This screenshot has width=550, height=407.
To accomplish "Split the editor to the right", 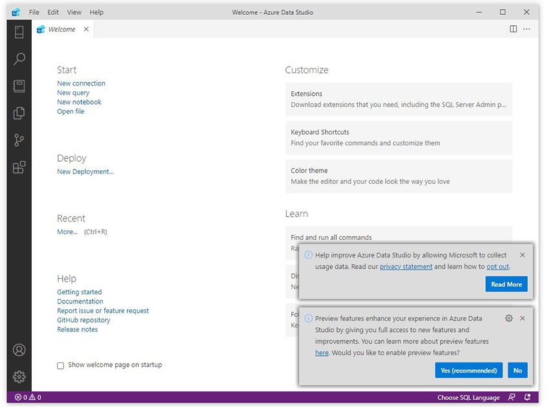I will click(513, 29).
